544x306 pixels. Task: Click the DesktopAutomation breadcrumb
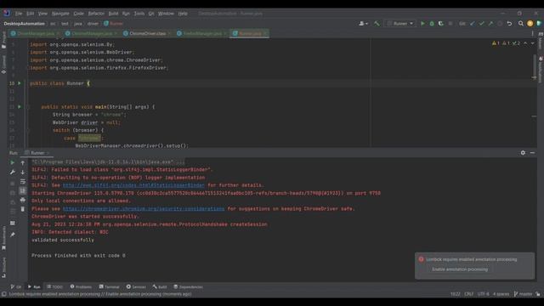25,24
